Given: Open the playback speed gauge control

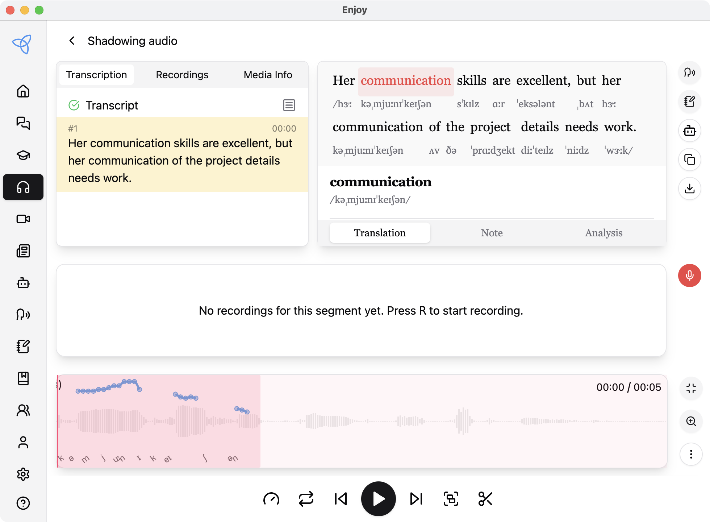Looking at the screenshot, I should coord(271,499).
